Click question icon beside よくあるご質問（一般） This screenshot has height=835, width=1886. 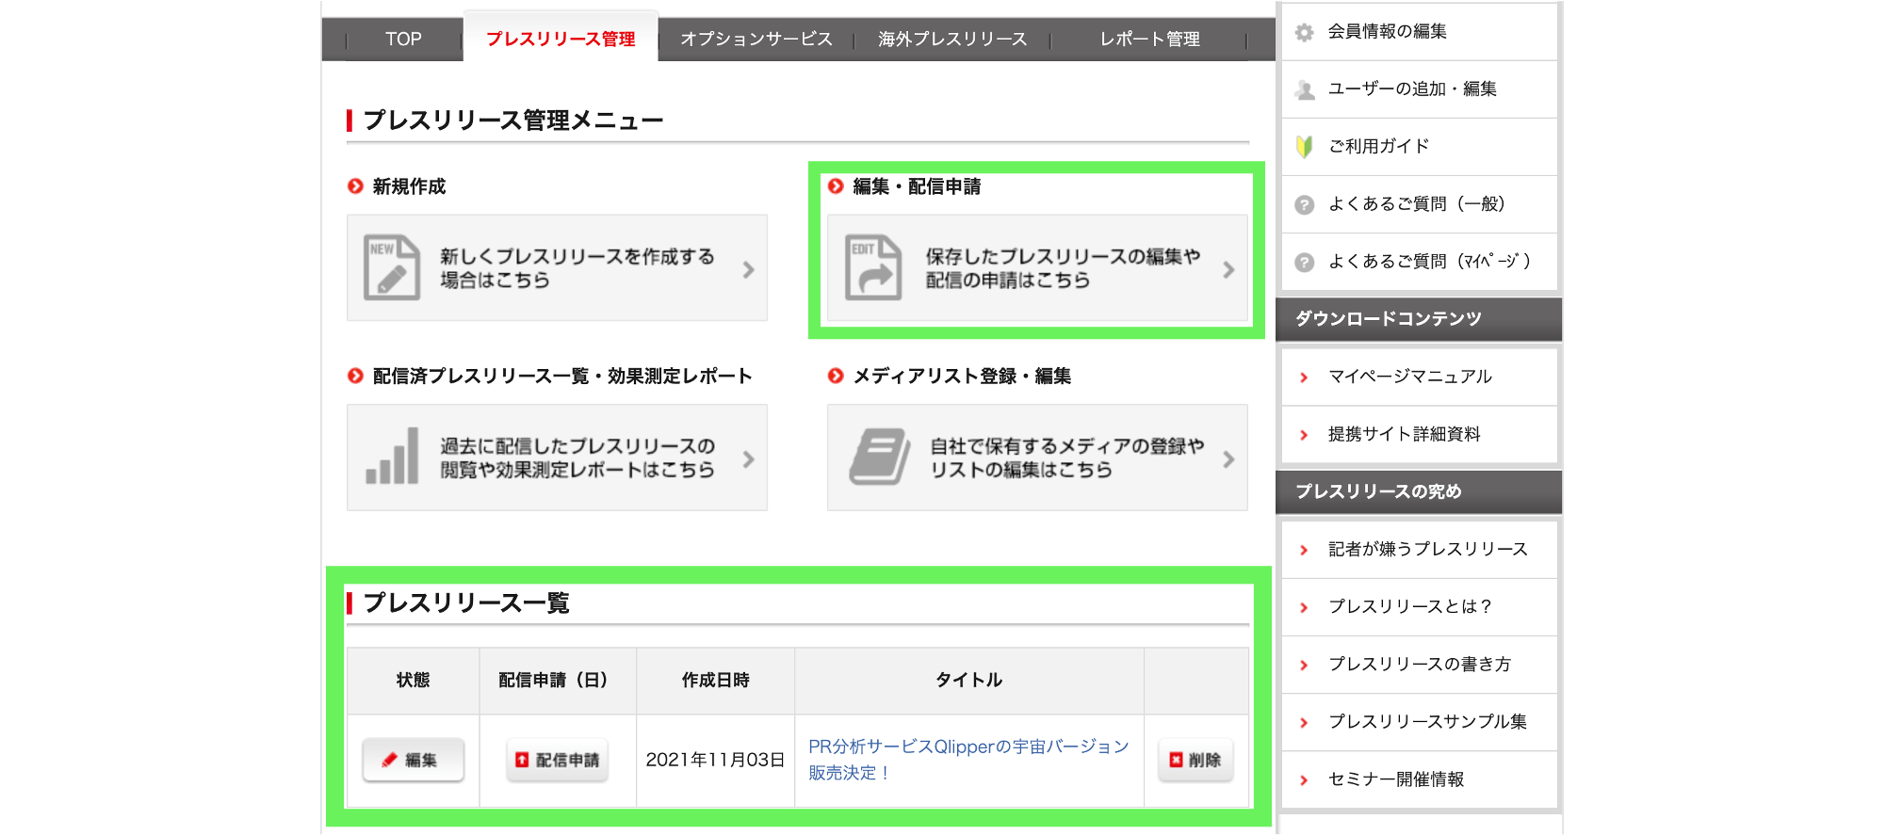(x=1305, y=204)
